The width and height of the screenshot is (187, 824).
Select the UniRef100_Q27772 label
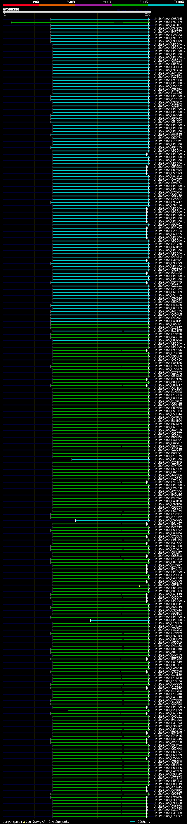pos(168,372)
